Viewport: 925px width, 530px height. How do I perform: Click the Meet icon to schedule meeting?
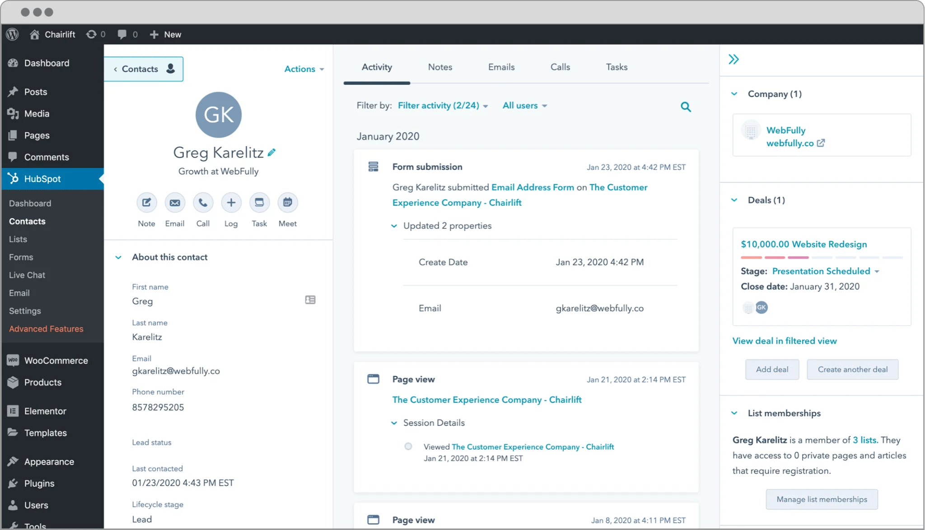[x=286, y=202]
